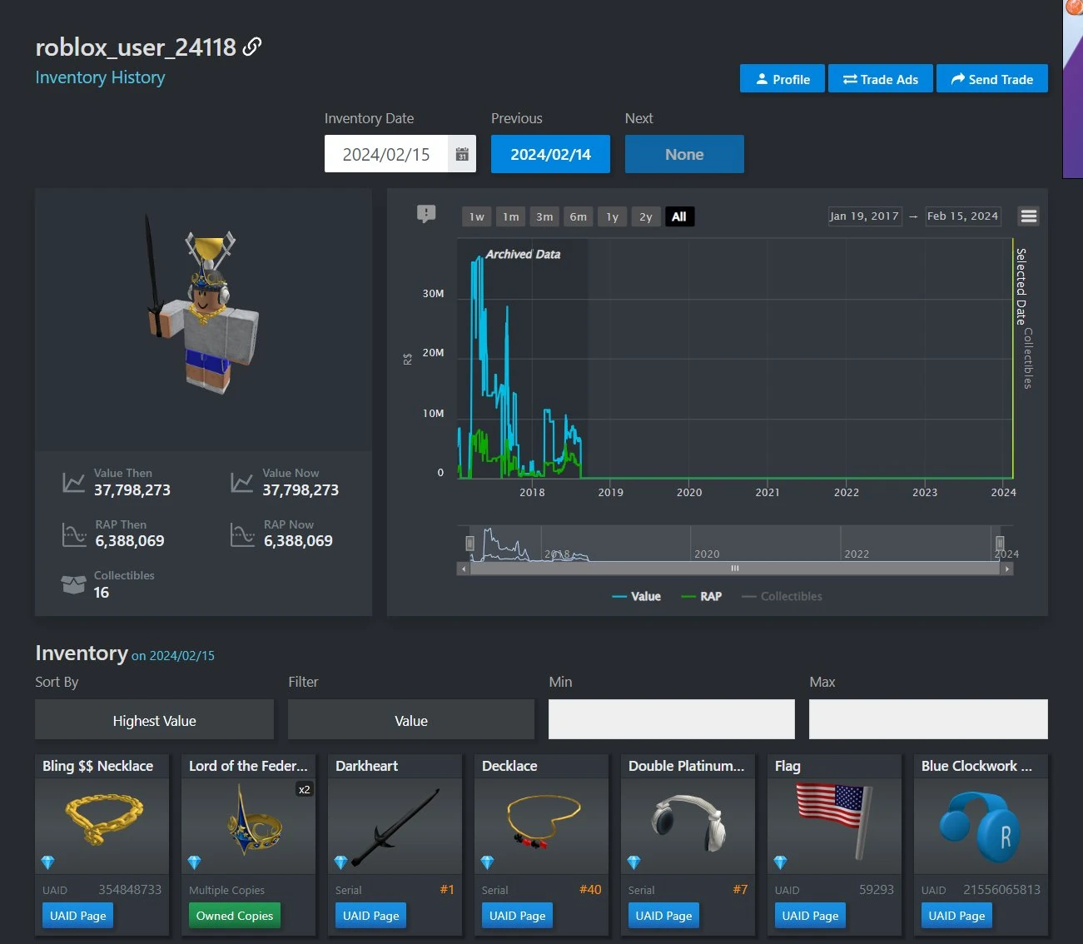Click the Darkheart sword item thumbnail

tap(395, 827)
